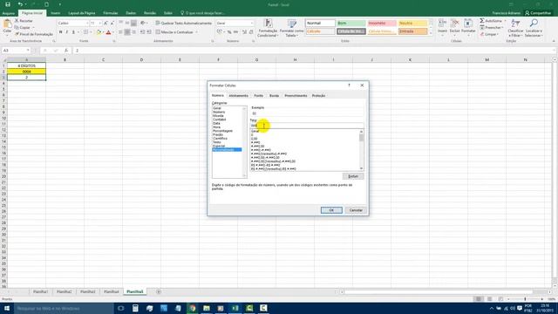The height and width of the screenshot is (314, 558).
Task: Toggle align left icon
Action: [x=120, y=32]
